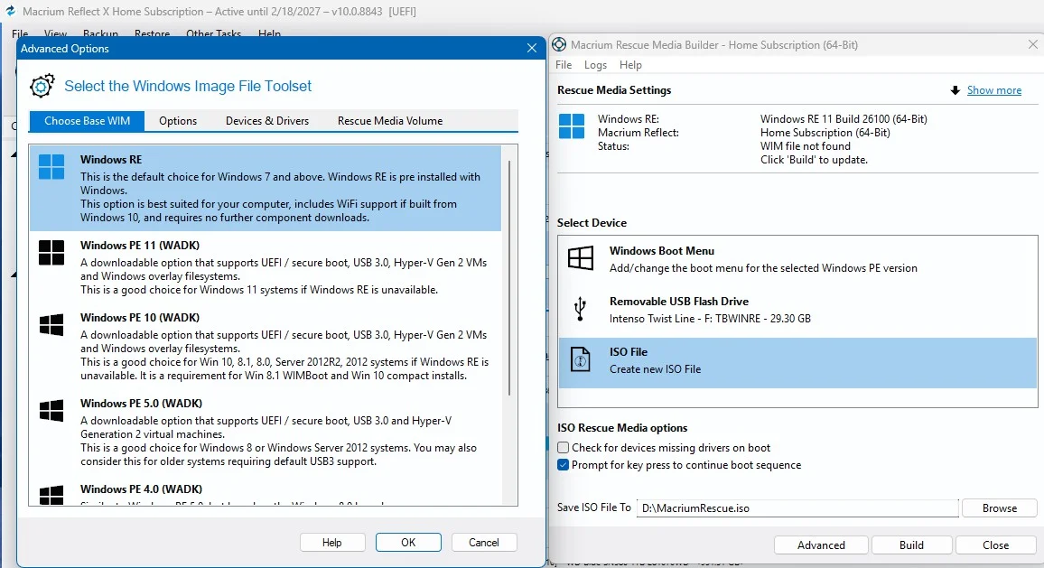Click the Macrium Reflect app icon in title bar

pyautogui.click(x=10, y=11)
